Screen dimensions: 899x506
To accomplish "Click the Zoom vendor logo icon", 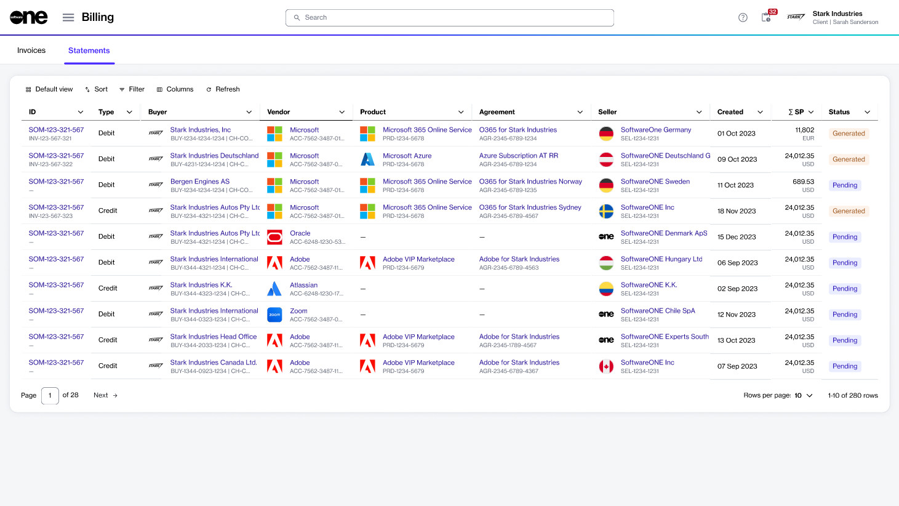I will coord(274,315).
